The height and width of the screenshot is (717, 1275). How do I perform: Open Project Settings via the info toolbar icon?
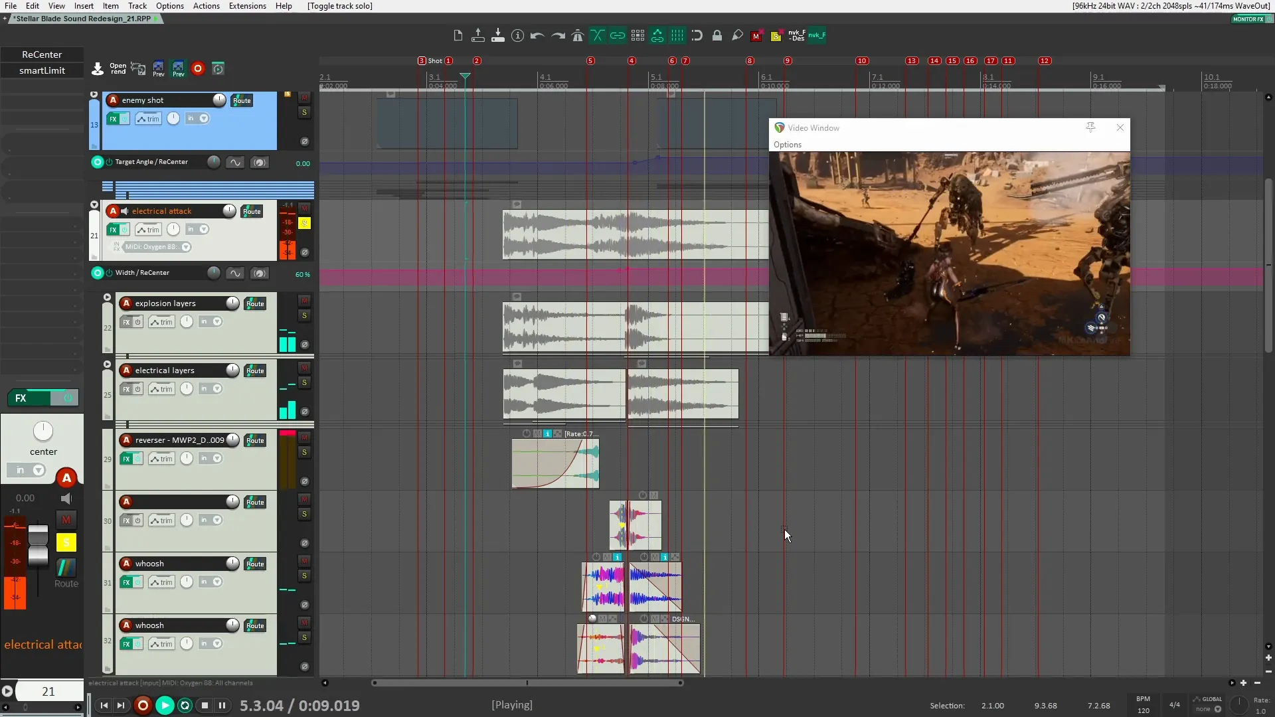[x=517, y=36]
